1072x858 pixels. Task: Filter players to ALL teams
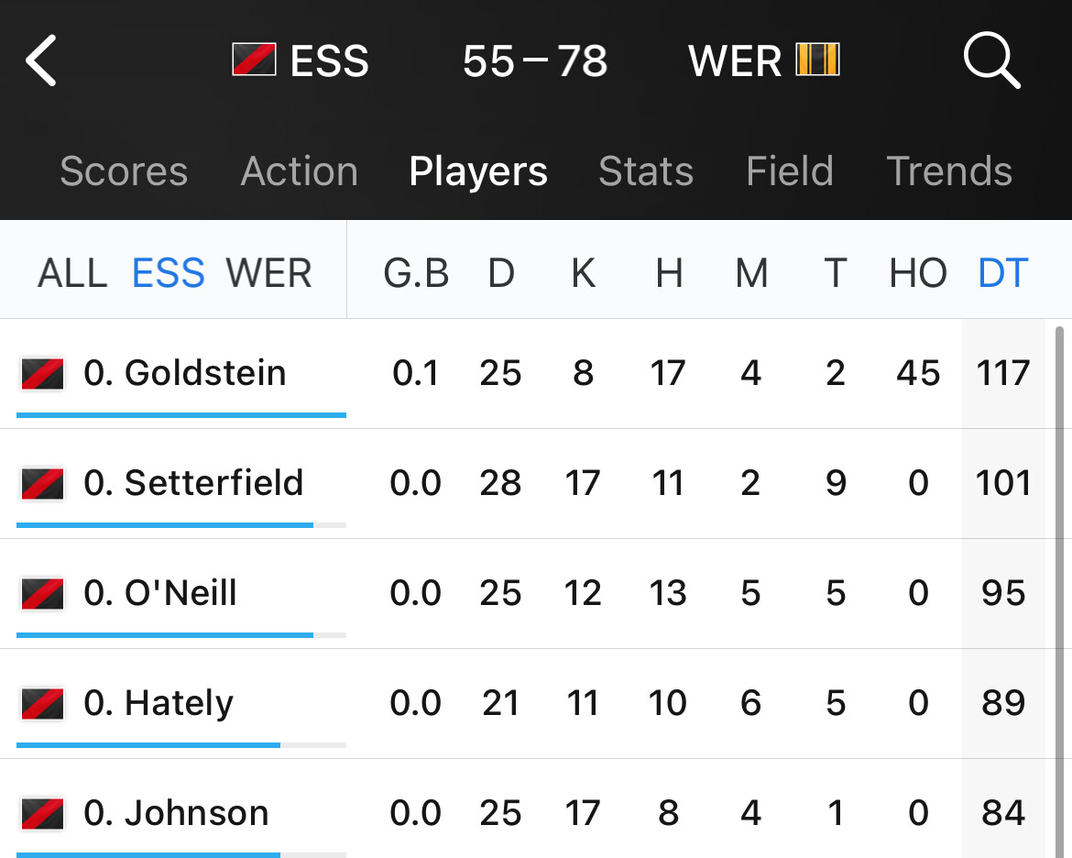tap(72, 273)
